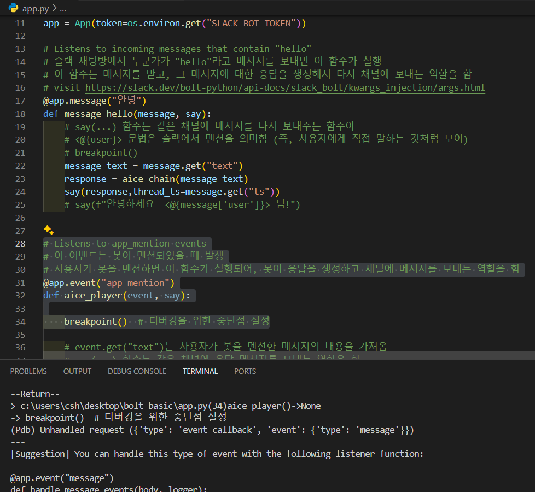This screenshot has height=492, width=535.
Task: Click line number 11 in the gutter
Action: pos(20,24)
